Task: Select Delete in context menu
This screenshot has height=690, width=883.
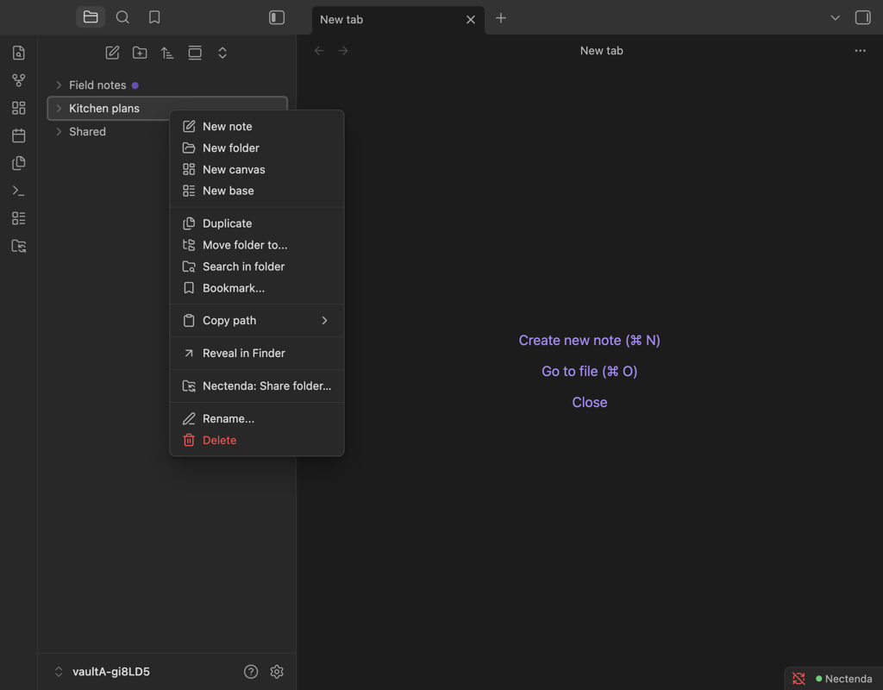Action: click(257, 440)
